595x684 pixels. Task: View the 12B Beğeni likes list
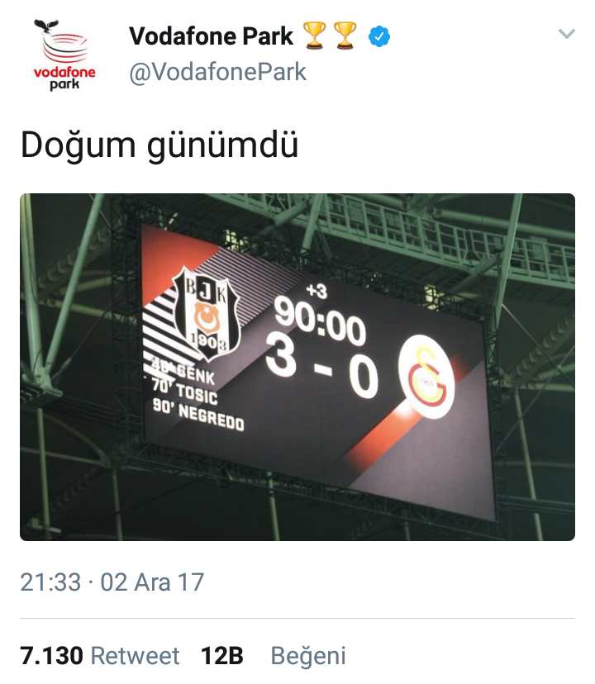(x=274, y=655)
